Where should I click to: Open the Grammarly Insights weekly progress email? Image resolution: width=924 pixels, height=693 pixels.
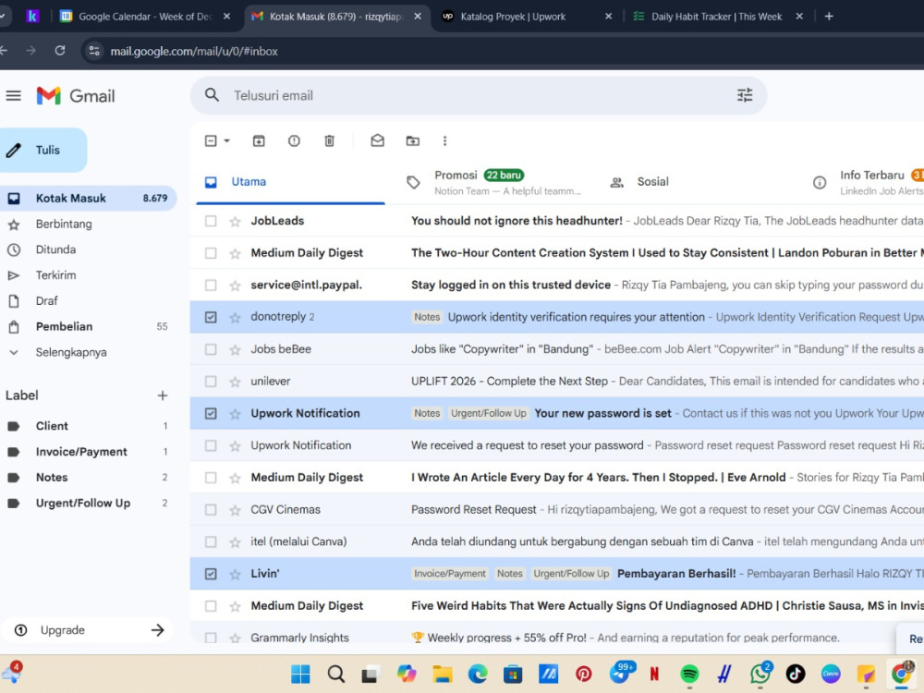(x=557, y=637)
